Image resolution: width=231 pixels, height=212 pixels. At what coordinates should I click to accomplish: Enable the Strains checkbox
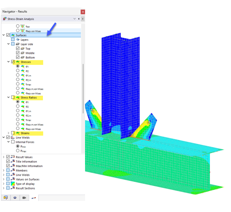pyautogui.click(x=13, y=133)
